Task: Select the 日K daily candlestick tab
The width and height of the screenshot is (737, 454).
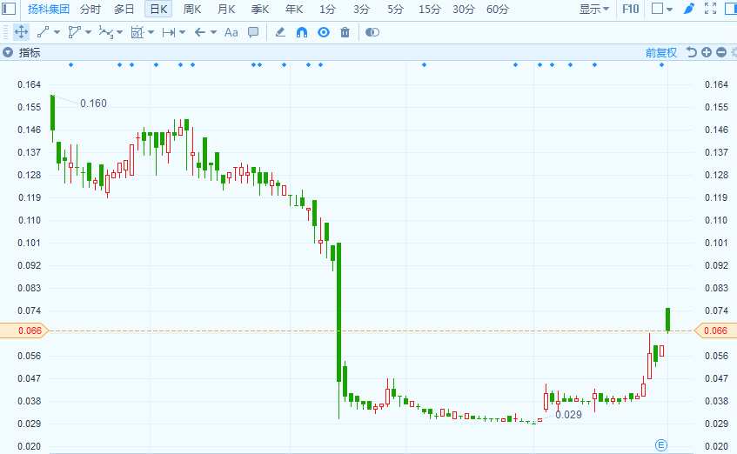Action: pyautogui.click(x=158, y=9)
